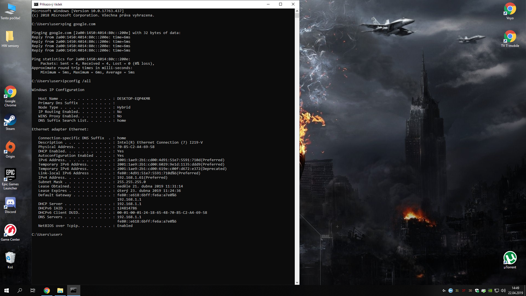The image size is (526, 296).
Task: Open the NVIDIA tray icon
Action: 490,291
